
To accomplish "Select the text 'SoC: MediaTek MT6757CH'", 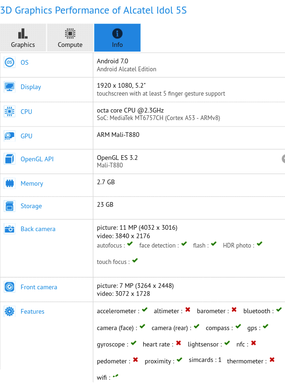I will [130, 118].
